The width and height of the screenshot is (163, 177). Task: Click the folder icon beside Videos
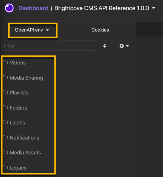coord(5,62)
